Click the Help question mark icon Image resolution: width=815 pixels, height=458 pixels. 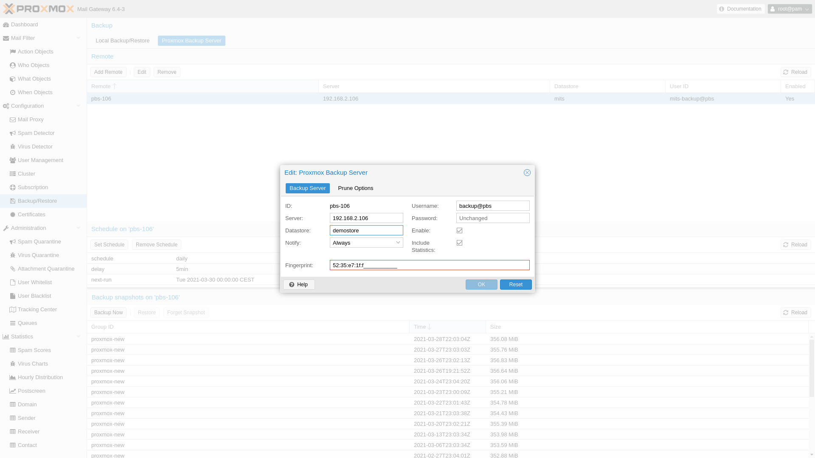pyautogui.click(x=292, y=285)
